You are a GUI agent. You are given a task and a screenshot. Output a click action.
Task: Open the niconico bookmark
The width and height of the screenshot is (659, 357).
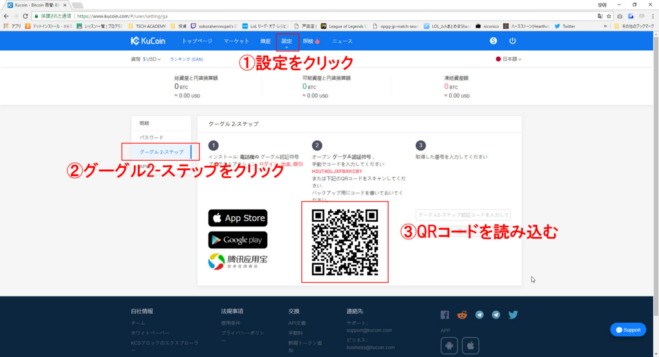point(487,26)
